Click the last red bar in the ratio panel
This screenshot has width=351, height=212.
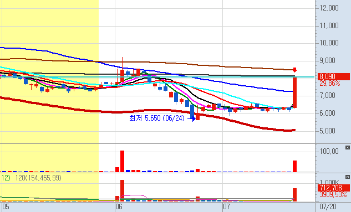[295, 166]
